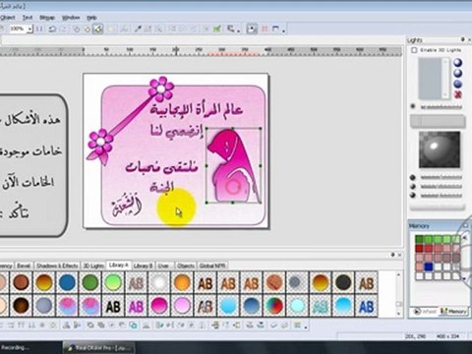Pick the dark green Memory swatch

(419, 239)
